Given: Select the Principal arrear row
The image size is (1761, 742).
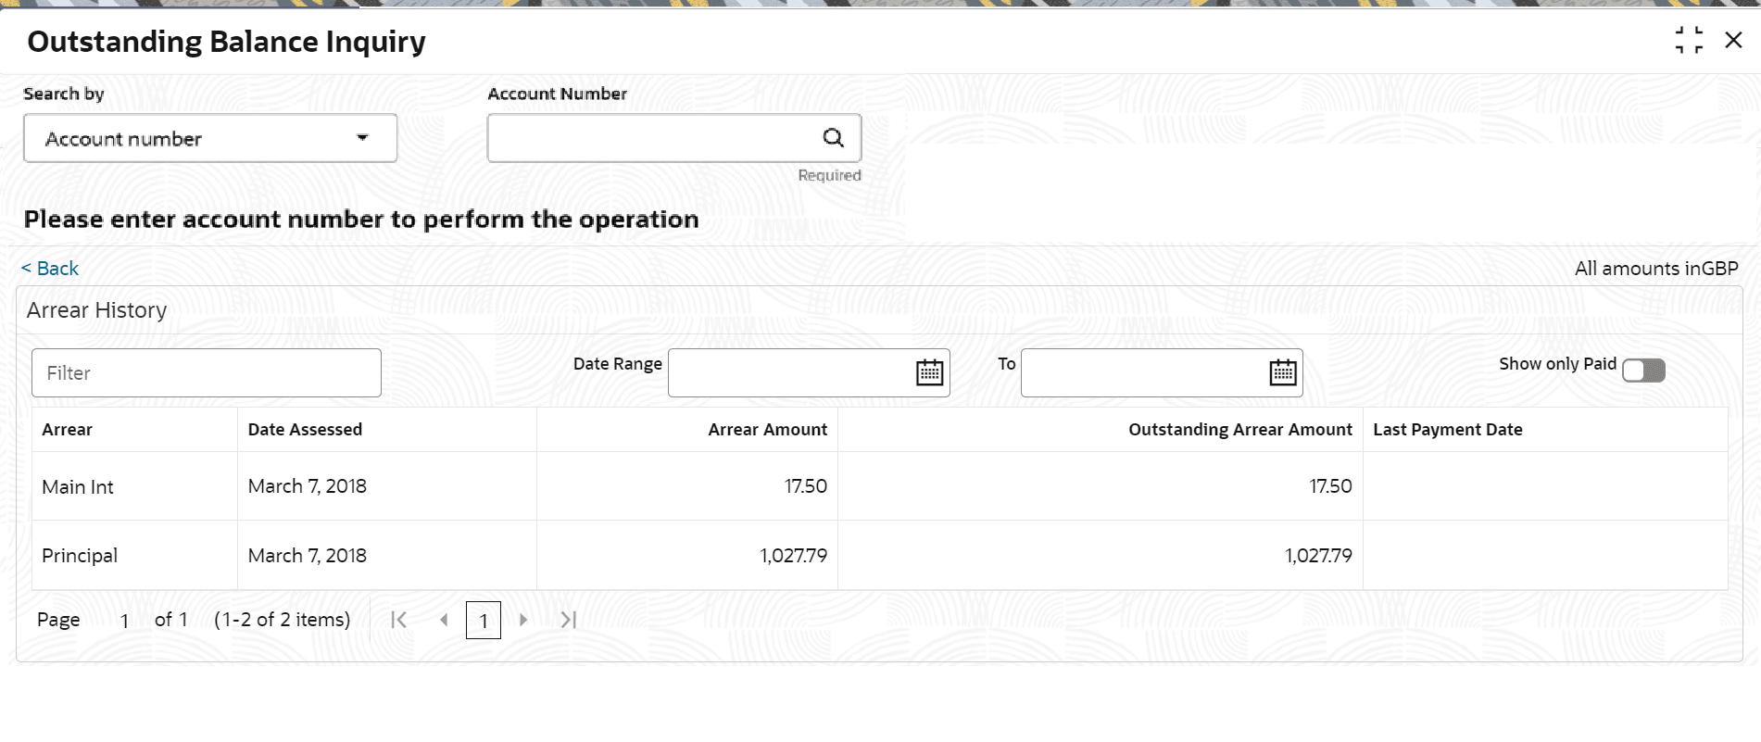Looking at the screenshot, I should [80, 556].
